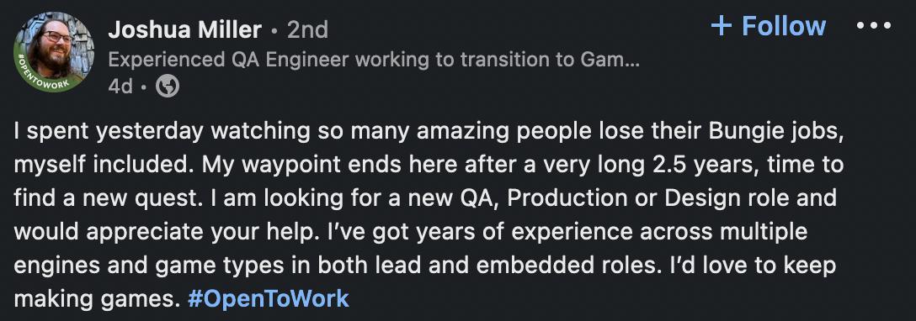Click the #OpenToWork hashtag link
This screenshot has height=321, width=916.
(x=269, y=298)
